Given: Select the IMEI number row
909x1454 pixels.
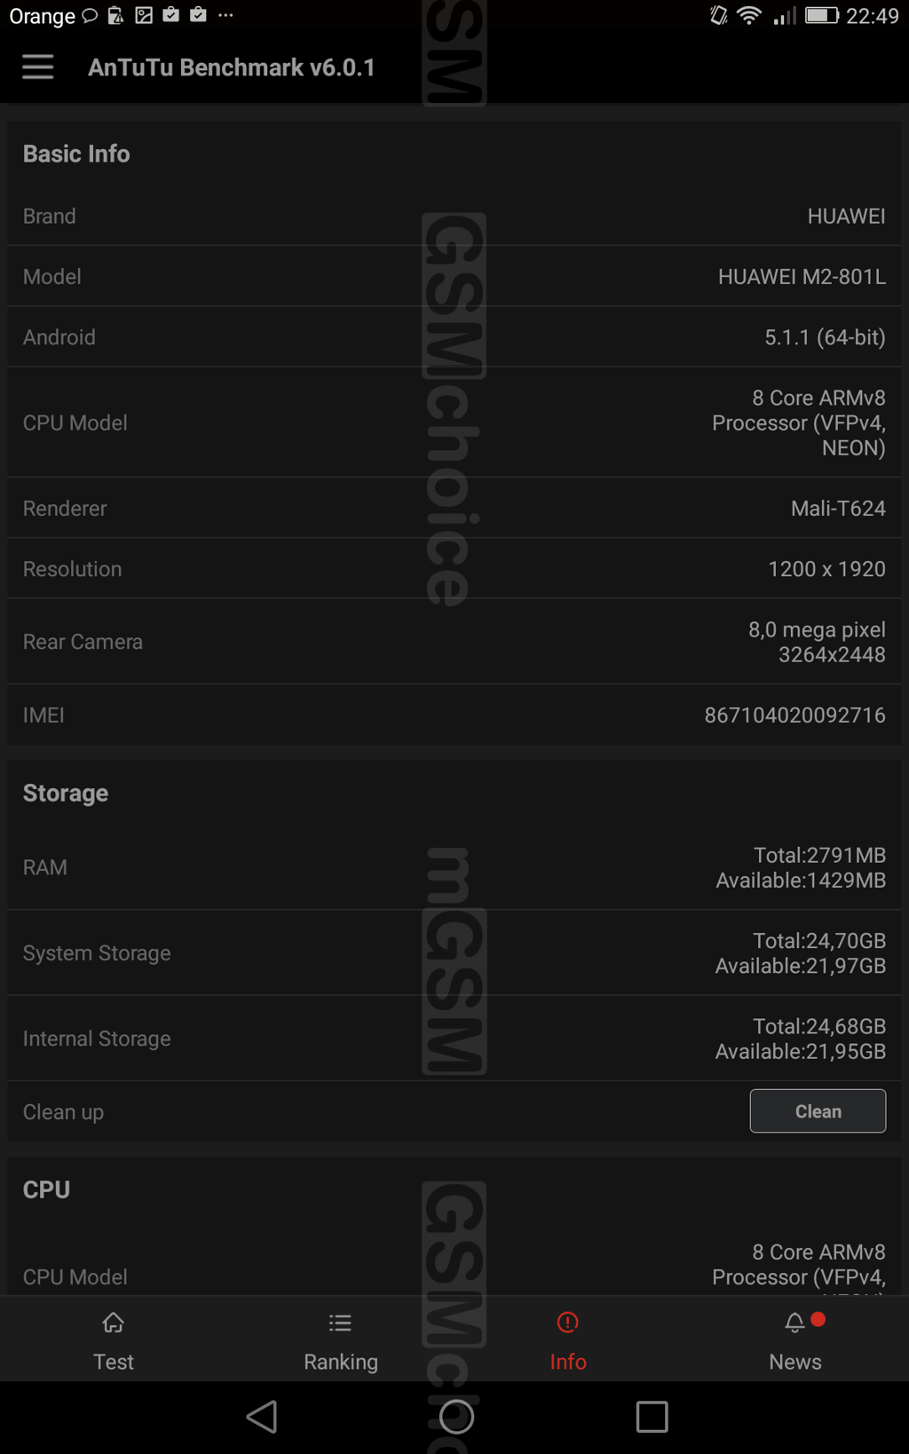Looking at the screenshot, I should point(454,715).
